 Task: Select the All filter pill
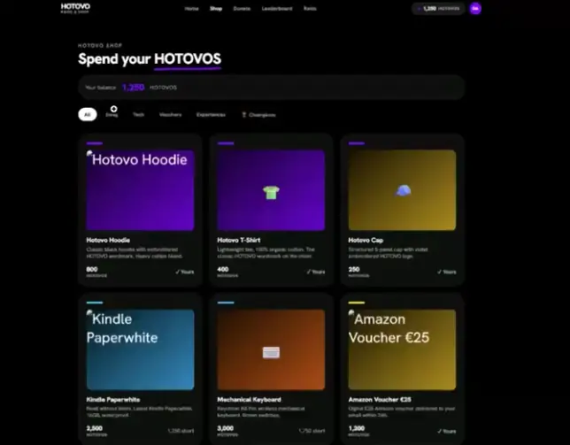(88, 114)
